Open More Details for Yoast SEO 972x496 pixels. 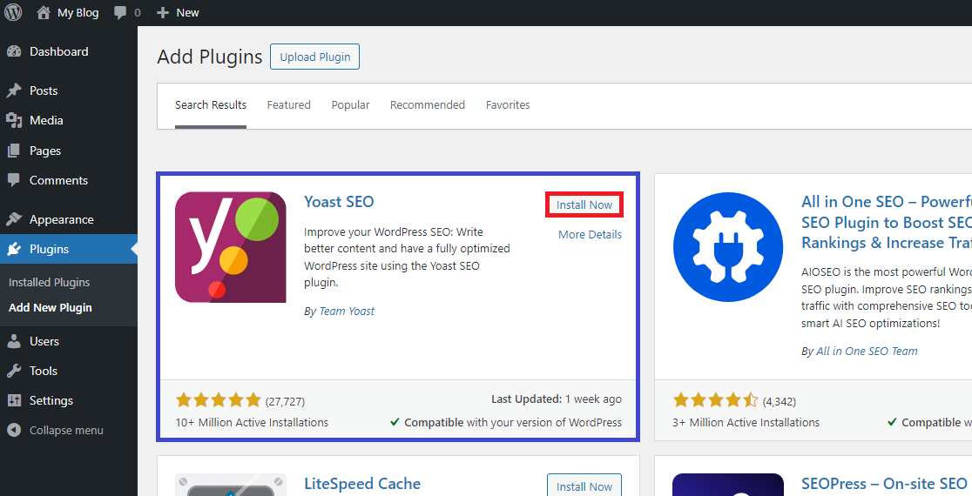click(591, 235)
